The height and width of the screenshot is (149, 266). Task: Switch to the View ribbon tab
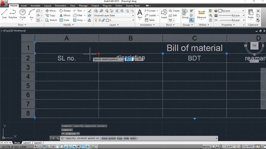[x=73, y=5]
